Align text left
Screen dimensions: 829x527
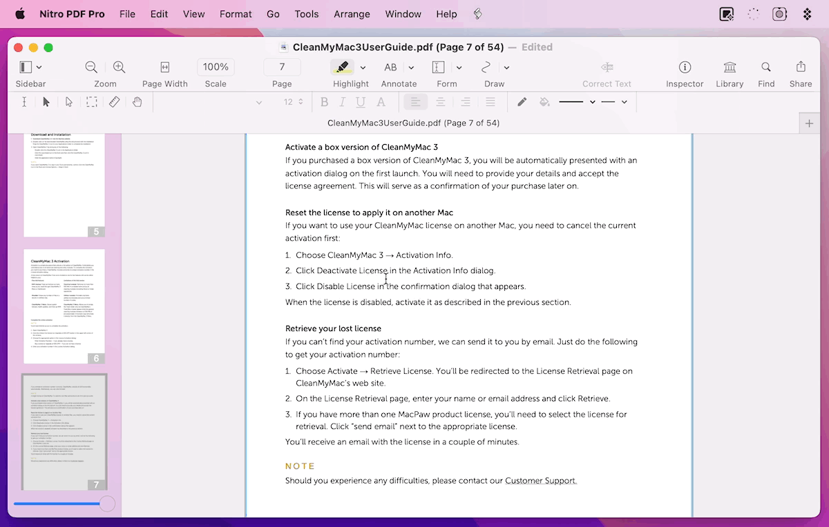coord(416,102)
